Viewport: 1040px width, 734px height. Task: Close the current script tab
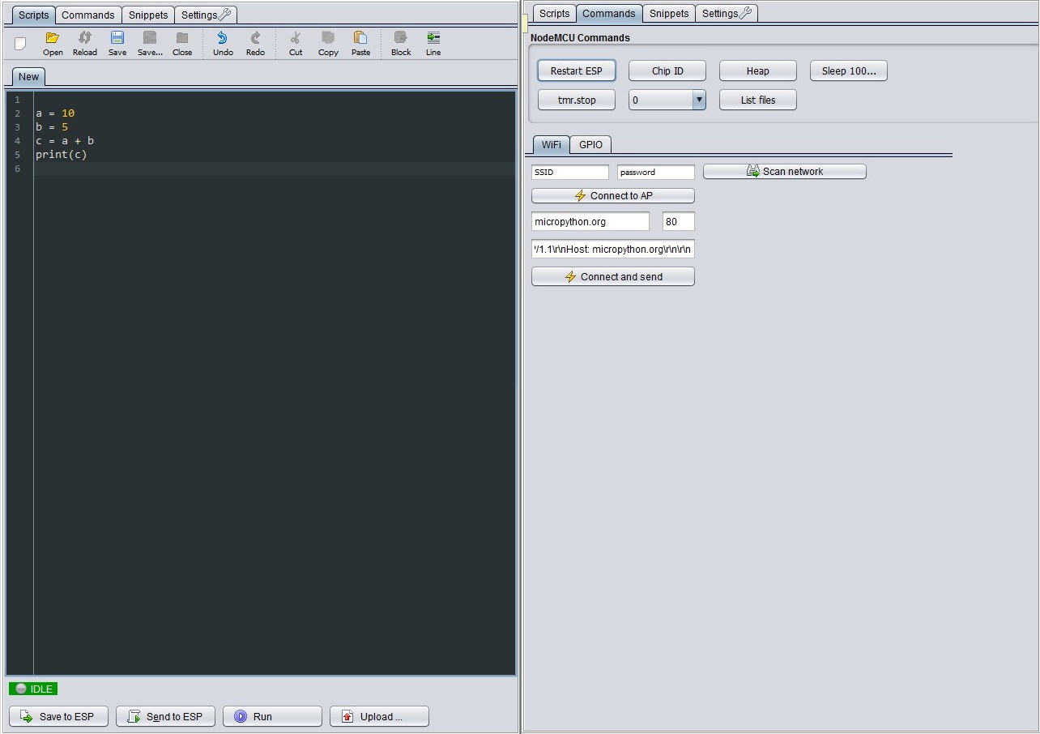[x=181, y=43]
